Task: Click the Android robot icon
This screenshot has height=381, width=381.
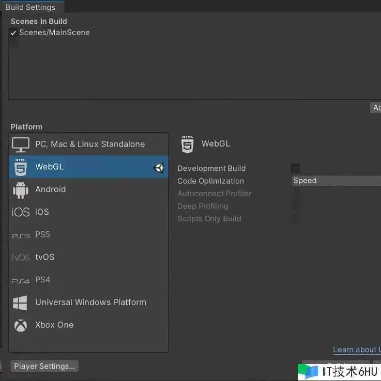Action: coord(21,190)
